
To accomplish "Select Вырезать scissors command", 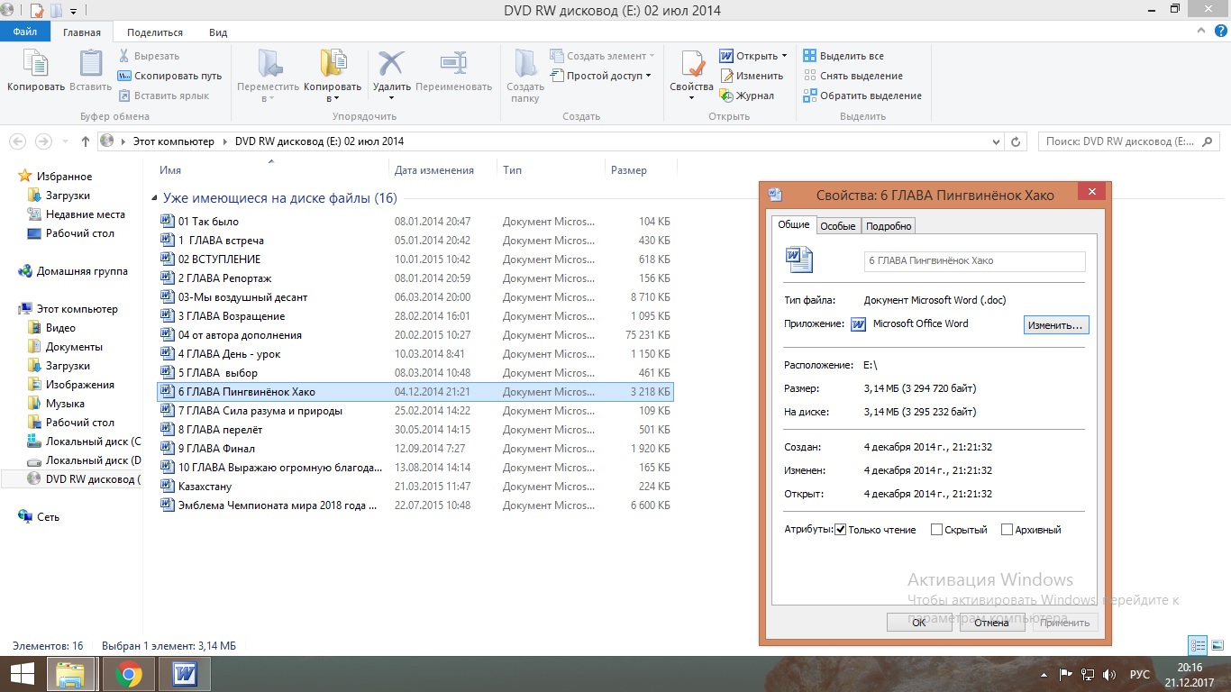I will [148, 56].
